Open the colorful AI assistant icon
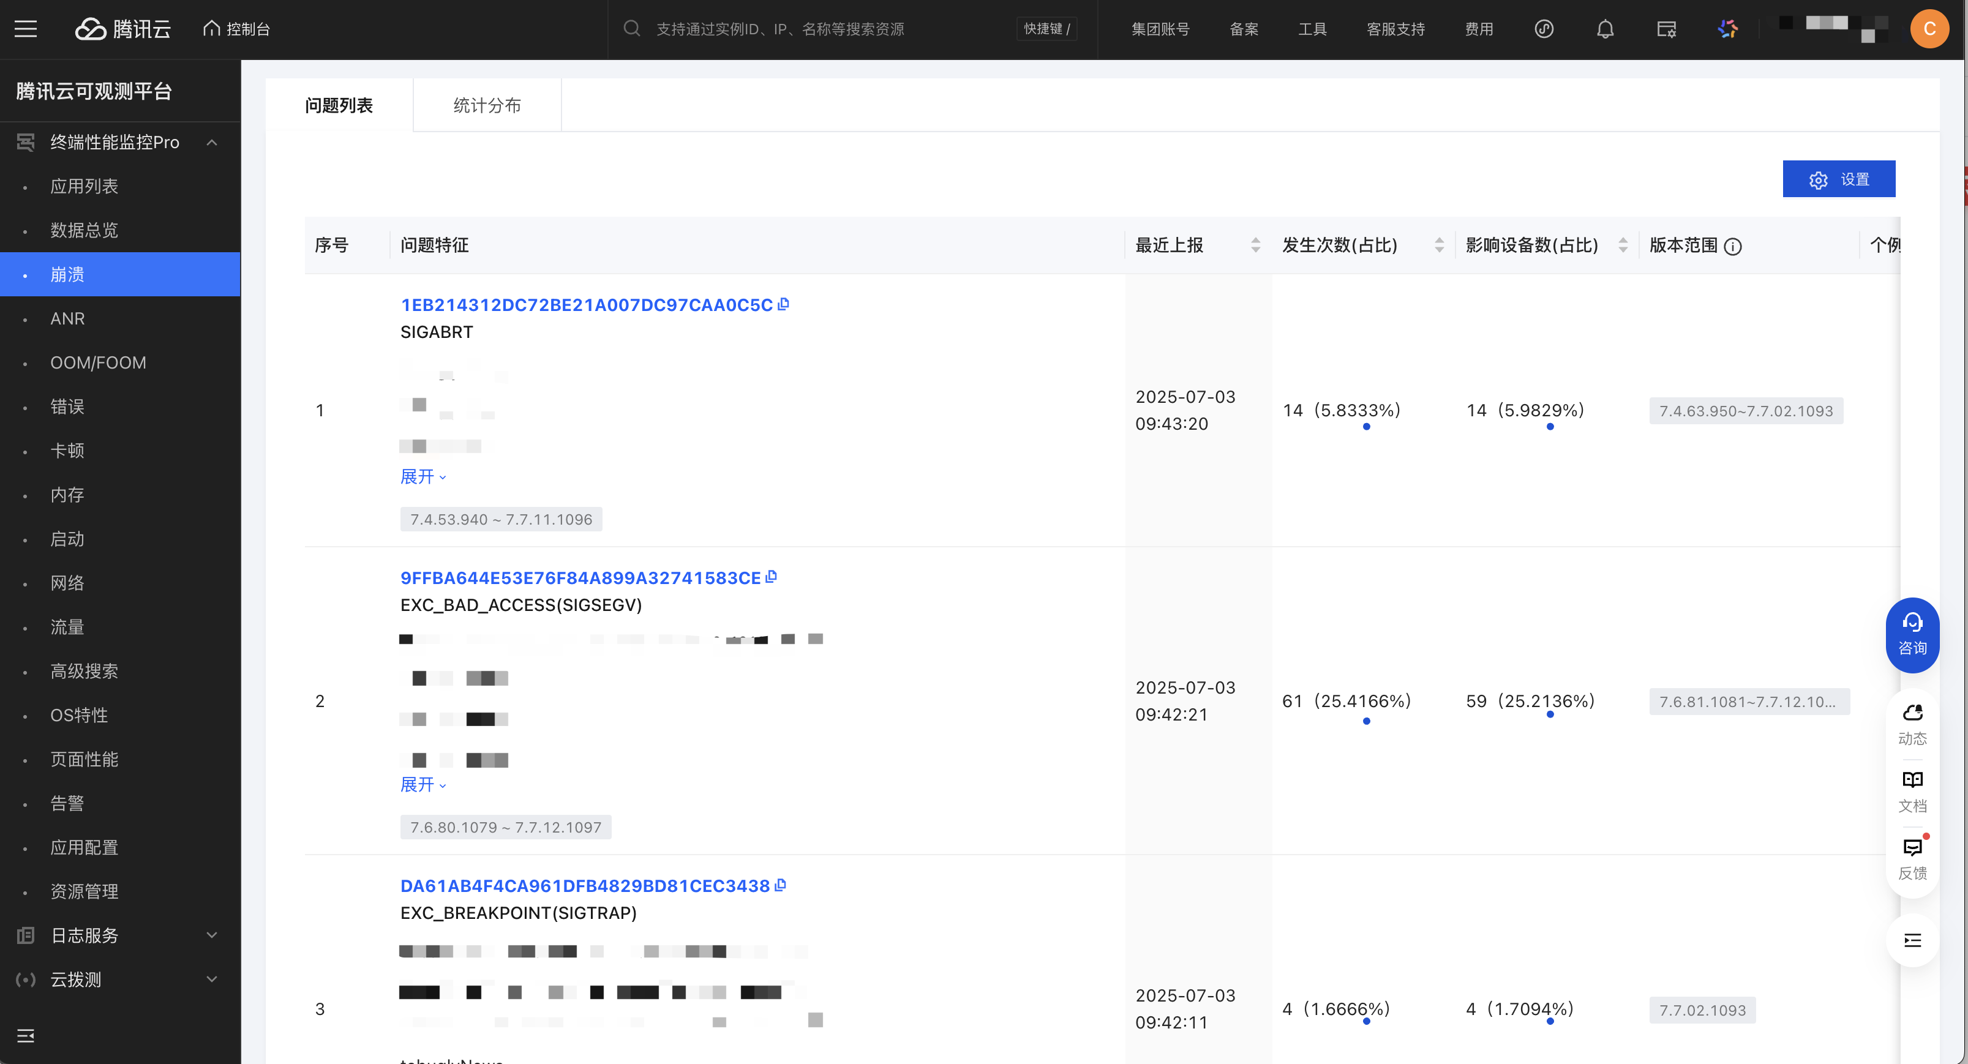1968x1064 pixels. [1727, 29]
